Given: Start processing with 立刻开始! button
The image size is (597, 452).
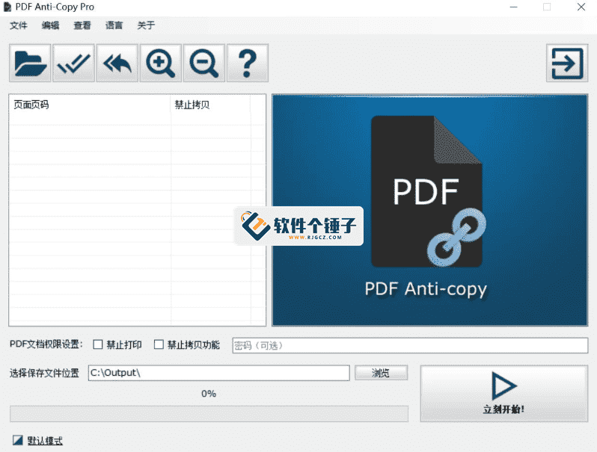Looking at the screenshot, I should (x=504, y=394).
